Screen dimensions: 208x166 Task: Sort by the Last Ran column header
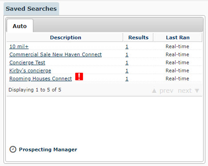click(178, 37)
